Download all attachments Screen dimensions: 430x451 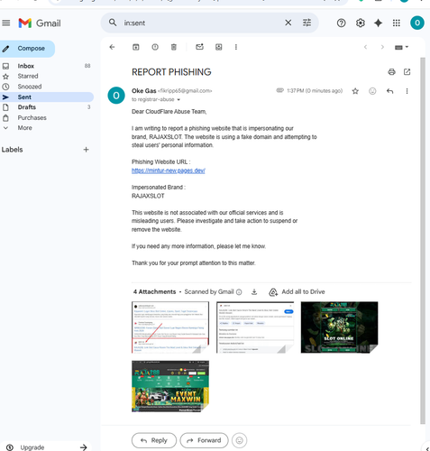click(254, 292)
